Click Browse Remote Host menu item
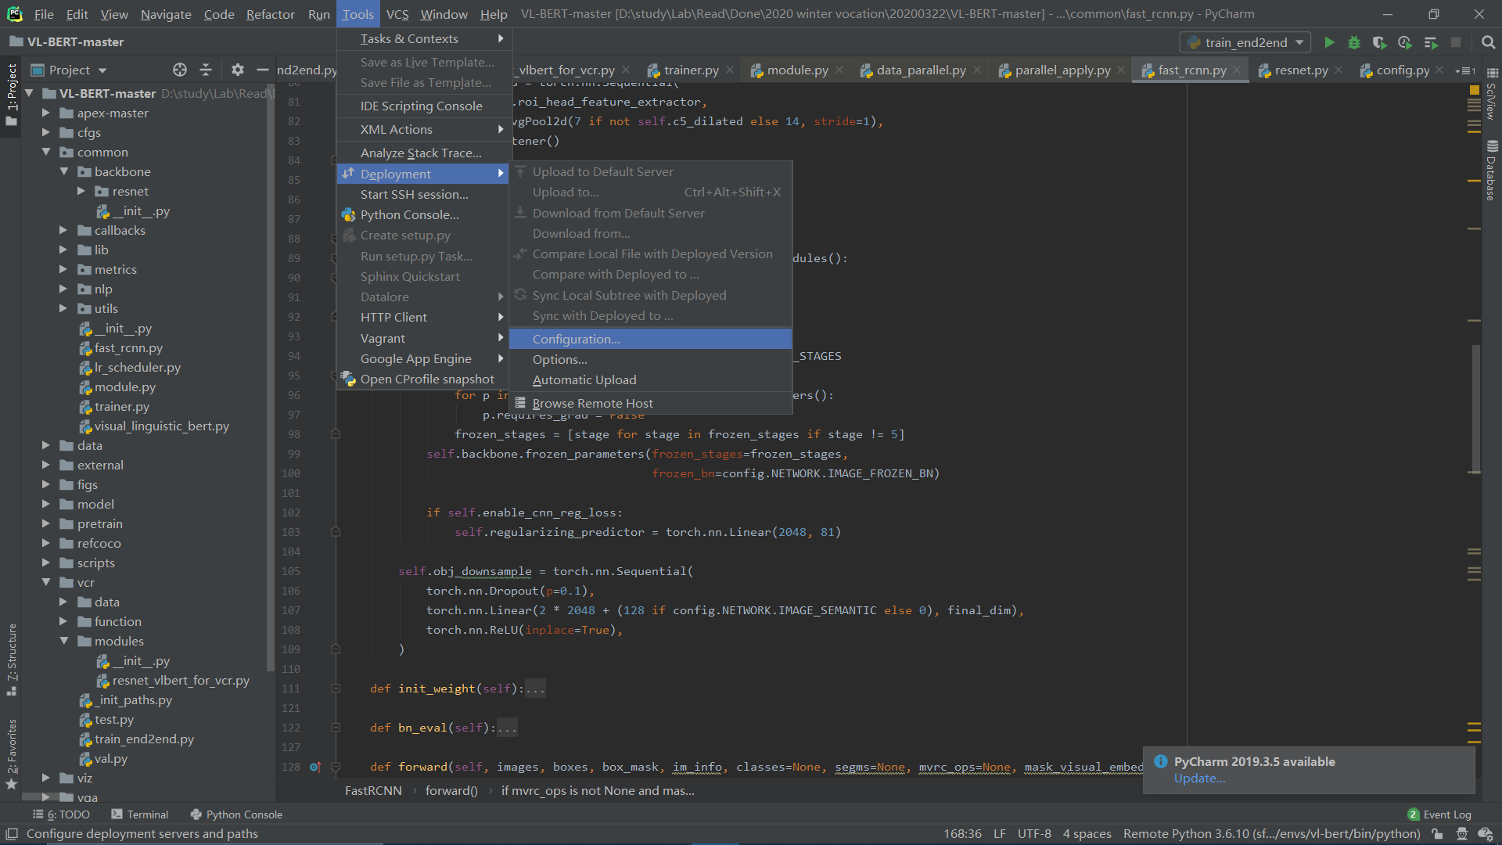 tap(650, 403)
